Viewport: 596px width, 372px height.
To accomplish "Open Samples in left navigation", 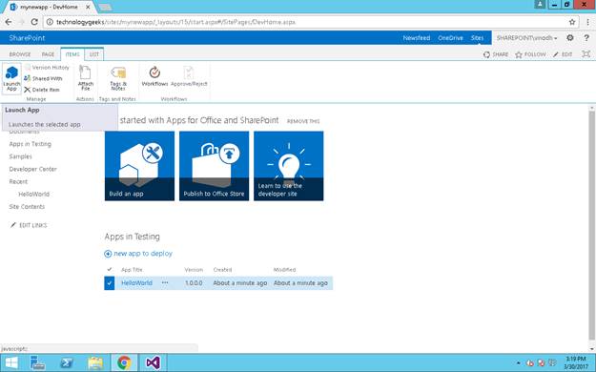I will (21, 156).
